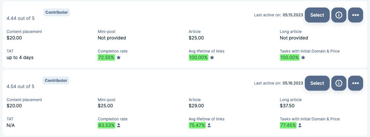The width and height of the screenshot is (370, 137).
Task: Click the 4.54 out of 5 rating
Action: [21, 86]
